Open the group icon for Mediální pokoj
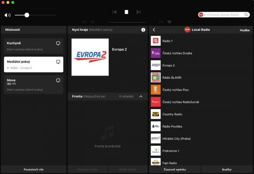This screenshot has height=174, width=254. (x=58, y=62)
